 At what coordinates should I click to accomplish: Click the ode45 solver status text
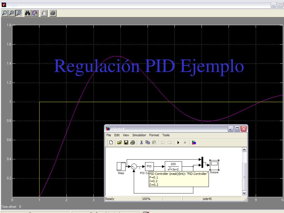207,199
